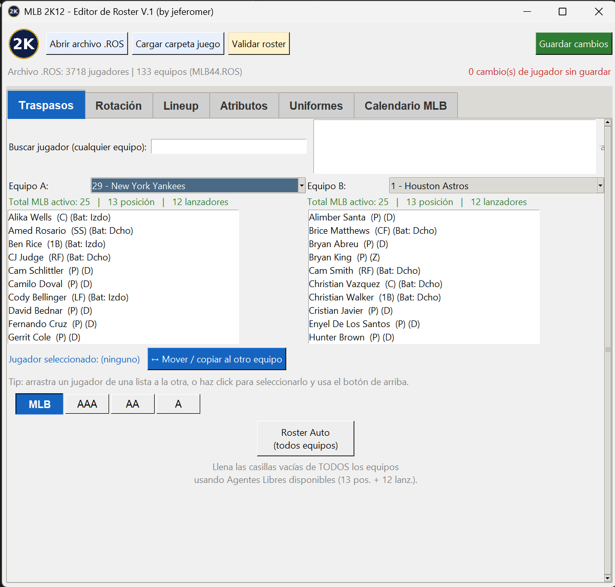Select Bryan Abreu (P)

[x=424, y=244]
